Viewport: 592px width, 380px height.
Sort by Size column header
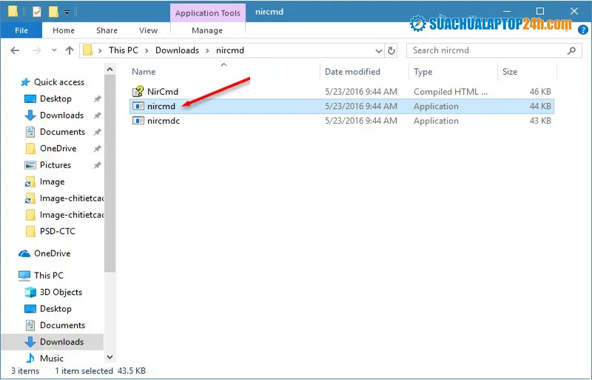(510, 72)
